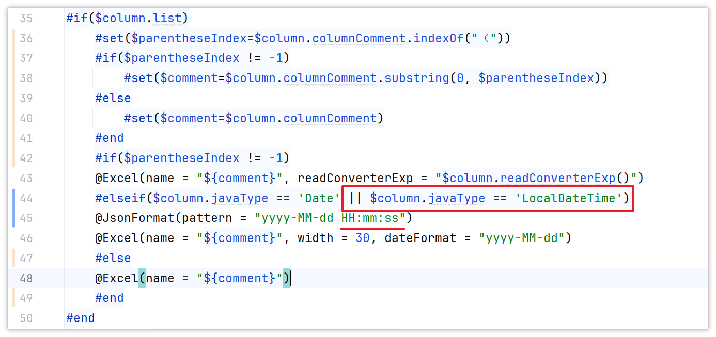The width and height of the screenshot is (716, 337).
Task: Click the #else on line 47
Action: pyautogui.click(x=113, y=258)
